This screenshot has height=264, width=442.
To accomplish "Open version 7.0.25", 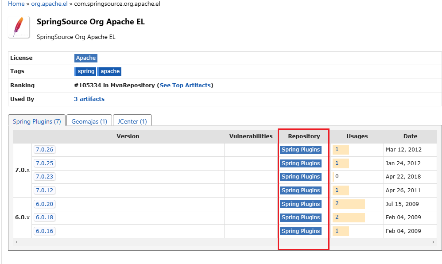I will (45, 163).
